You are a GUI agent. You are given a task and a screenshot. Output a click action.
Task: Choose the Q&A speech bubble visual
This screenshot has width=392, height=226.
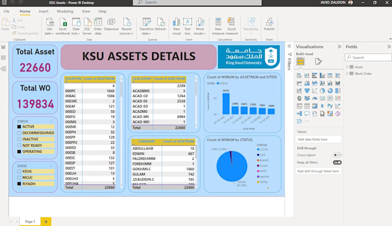click(307, 114)
